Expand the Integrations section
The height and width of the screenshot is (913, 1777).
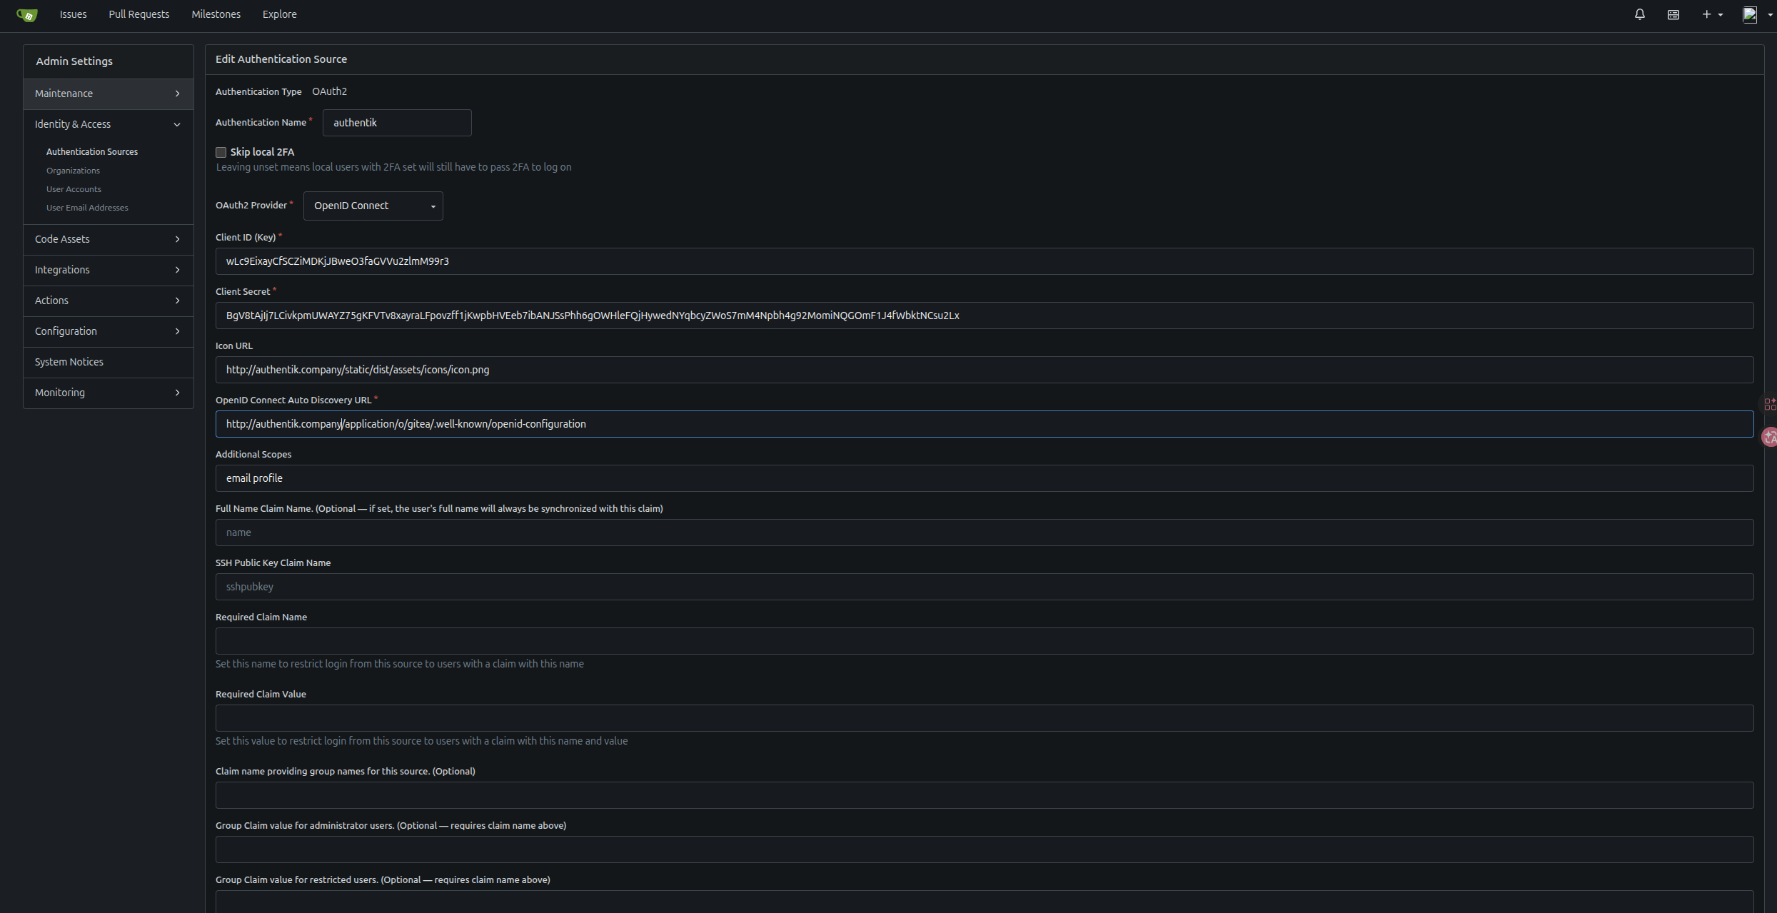click(x=108, y=270)
